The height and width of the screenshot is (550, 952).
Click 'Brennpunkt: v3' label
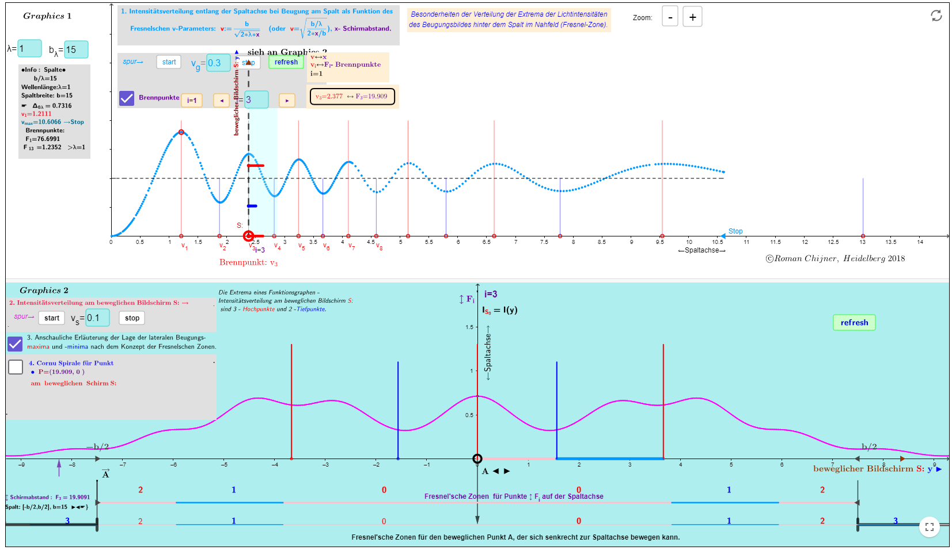coord(248,262)
